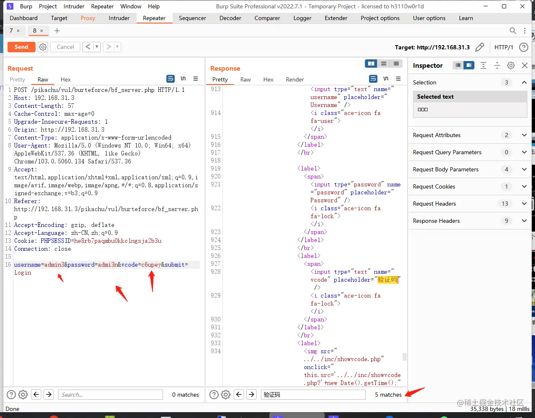Image resolution: width=535 pixels, height=418 pixels.
Task: Toggle non-printable characters in Request panel
Action: tap(183, 79)
